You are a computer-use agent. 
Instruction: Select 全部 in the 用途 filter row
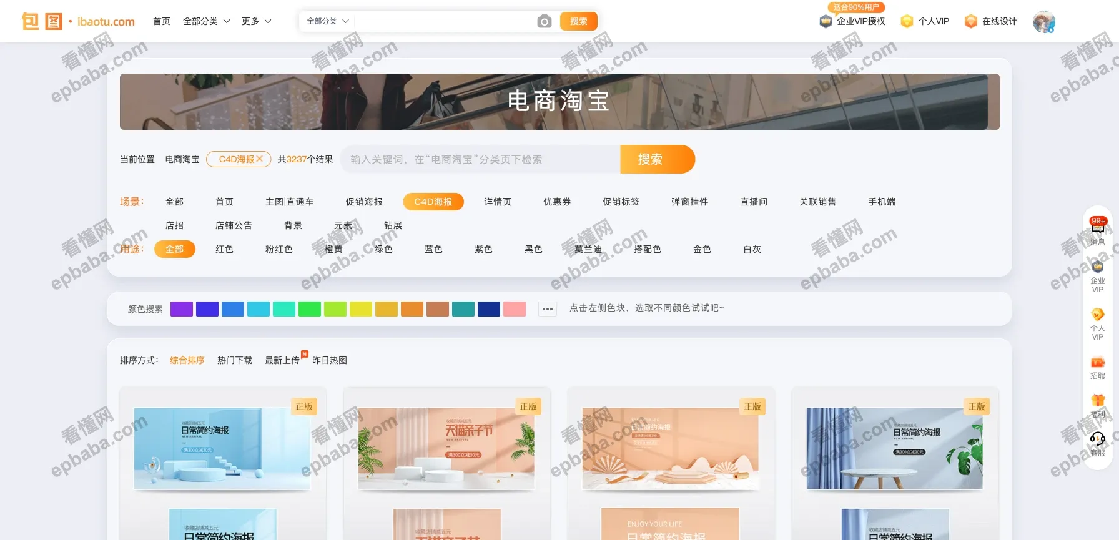[x=175, y=249]
